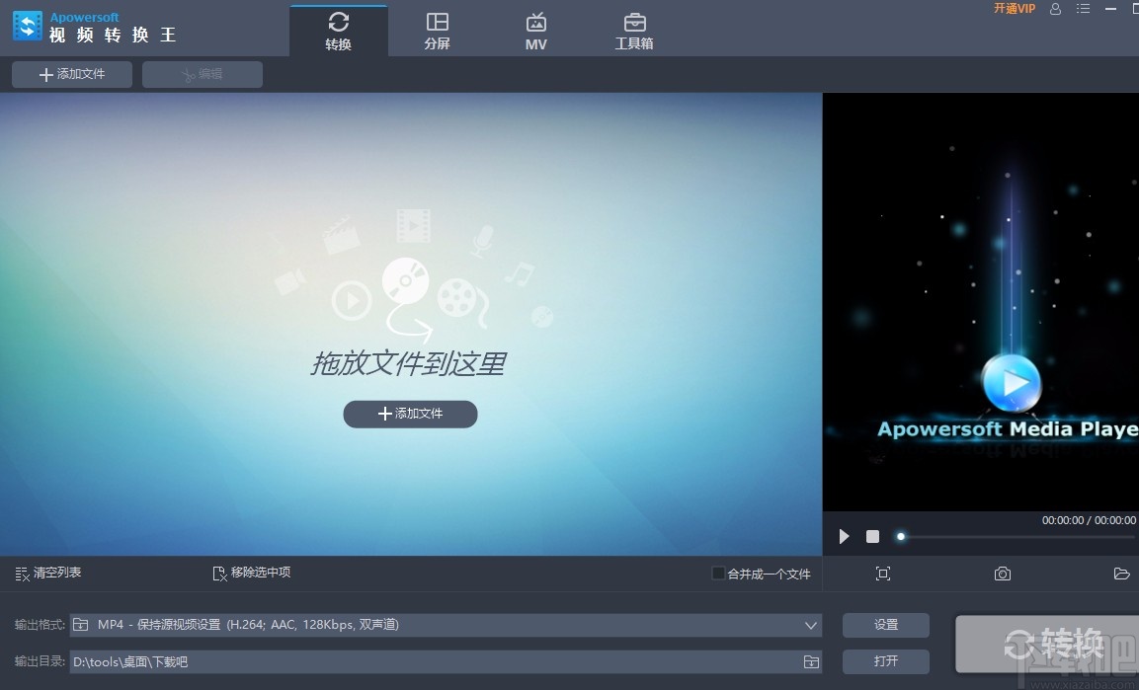Take a snapshot using the camera icon
Screen dimensions: 1139x690
[x=1002, y=574]
